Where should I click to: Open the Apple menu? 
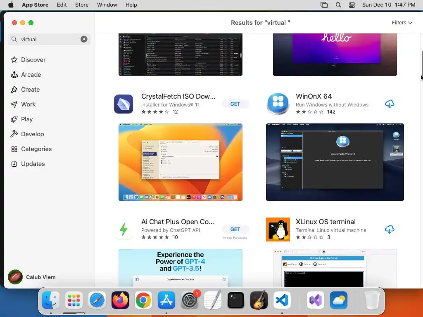click(11, 5)
